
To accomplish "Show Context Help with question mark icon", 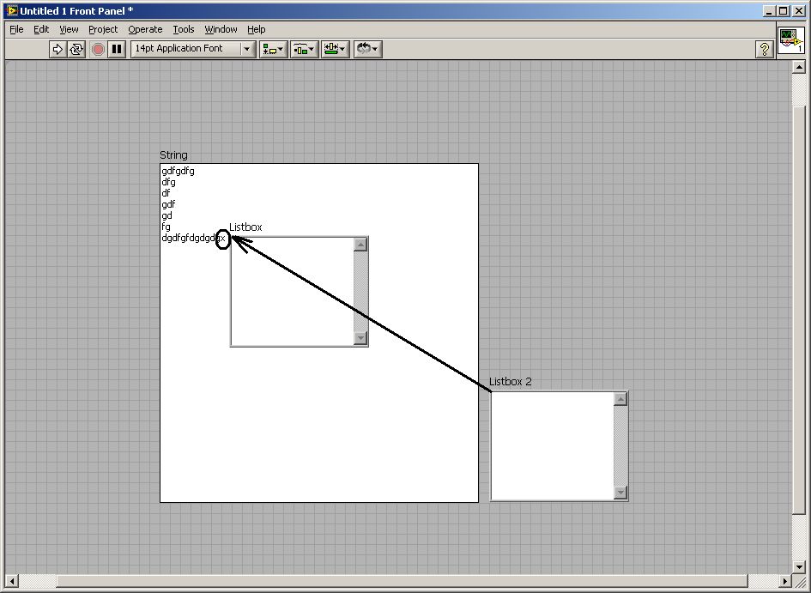I will click(764, 49).
